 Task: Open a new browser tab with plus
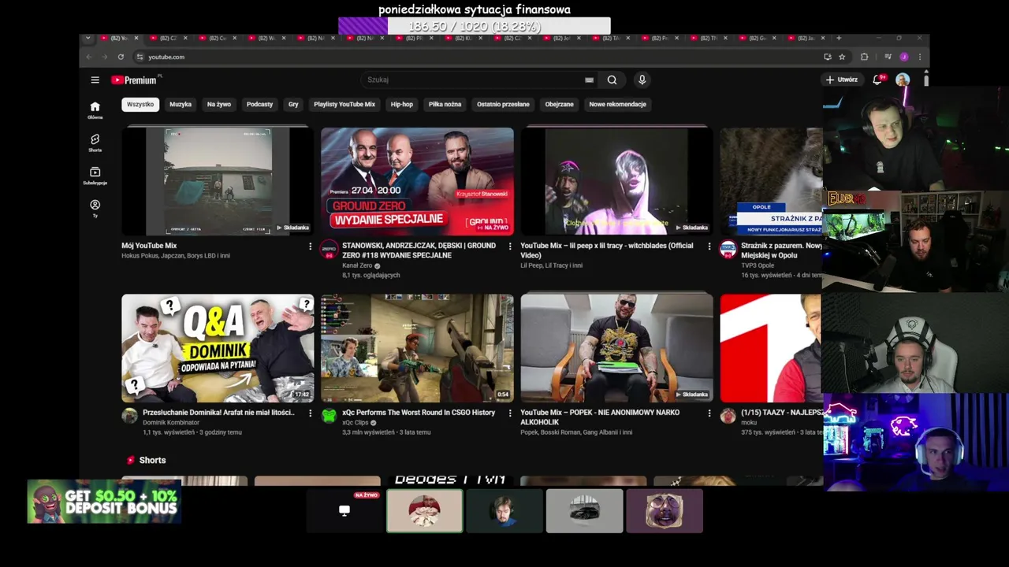click(x=839, y=38)
